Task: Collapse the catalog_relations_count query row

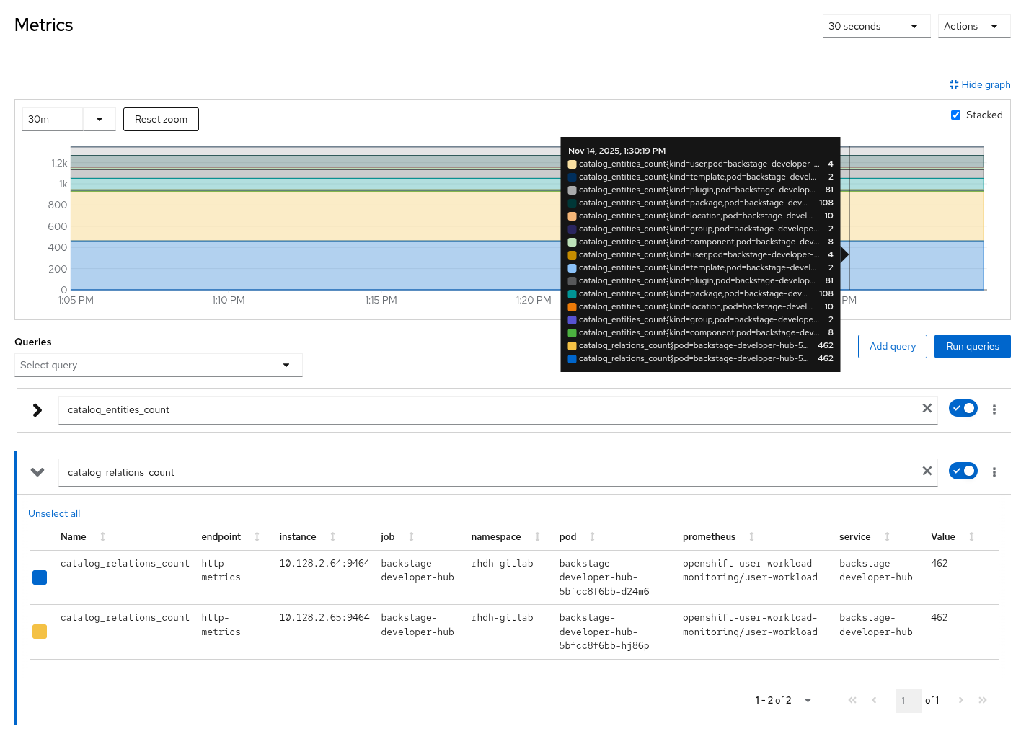Action: tap(37, 472)
